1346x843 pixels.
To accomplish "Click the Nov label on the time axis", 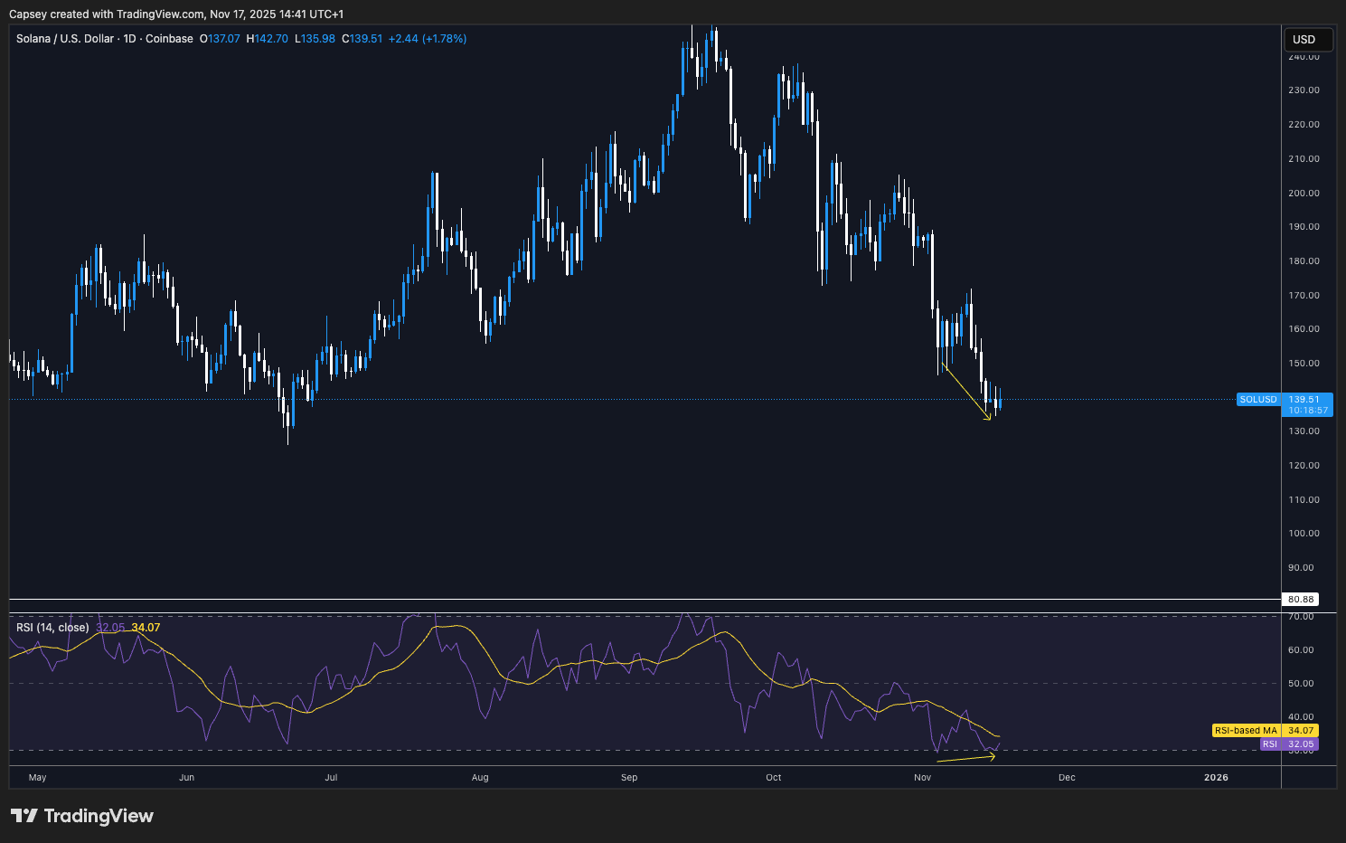I will pyautogui.click(x=922, y=777).
